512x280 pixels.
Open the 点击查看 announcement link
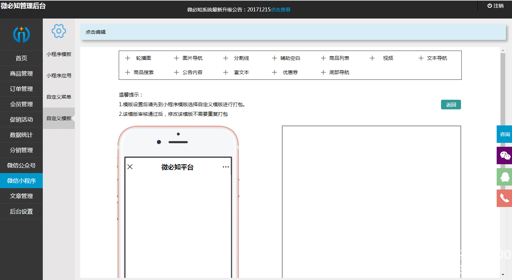[x=280, y=10]
